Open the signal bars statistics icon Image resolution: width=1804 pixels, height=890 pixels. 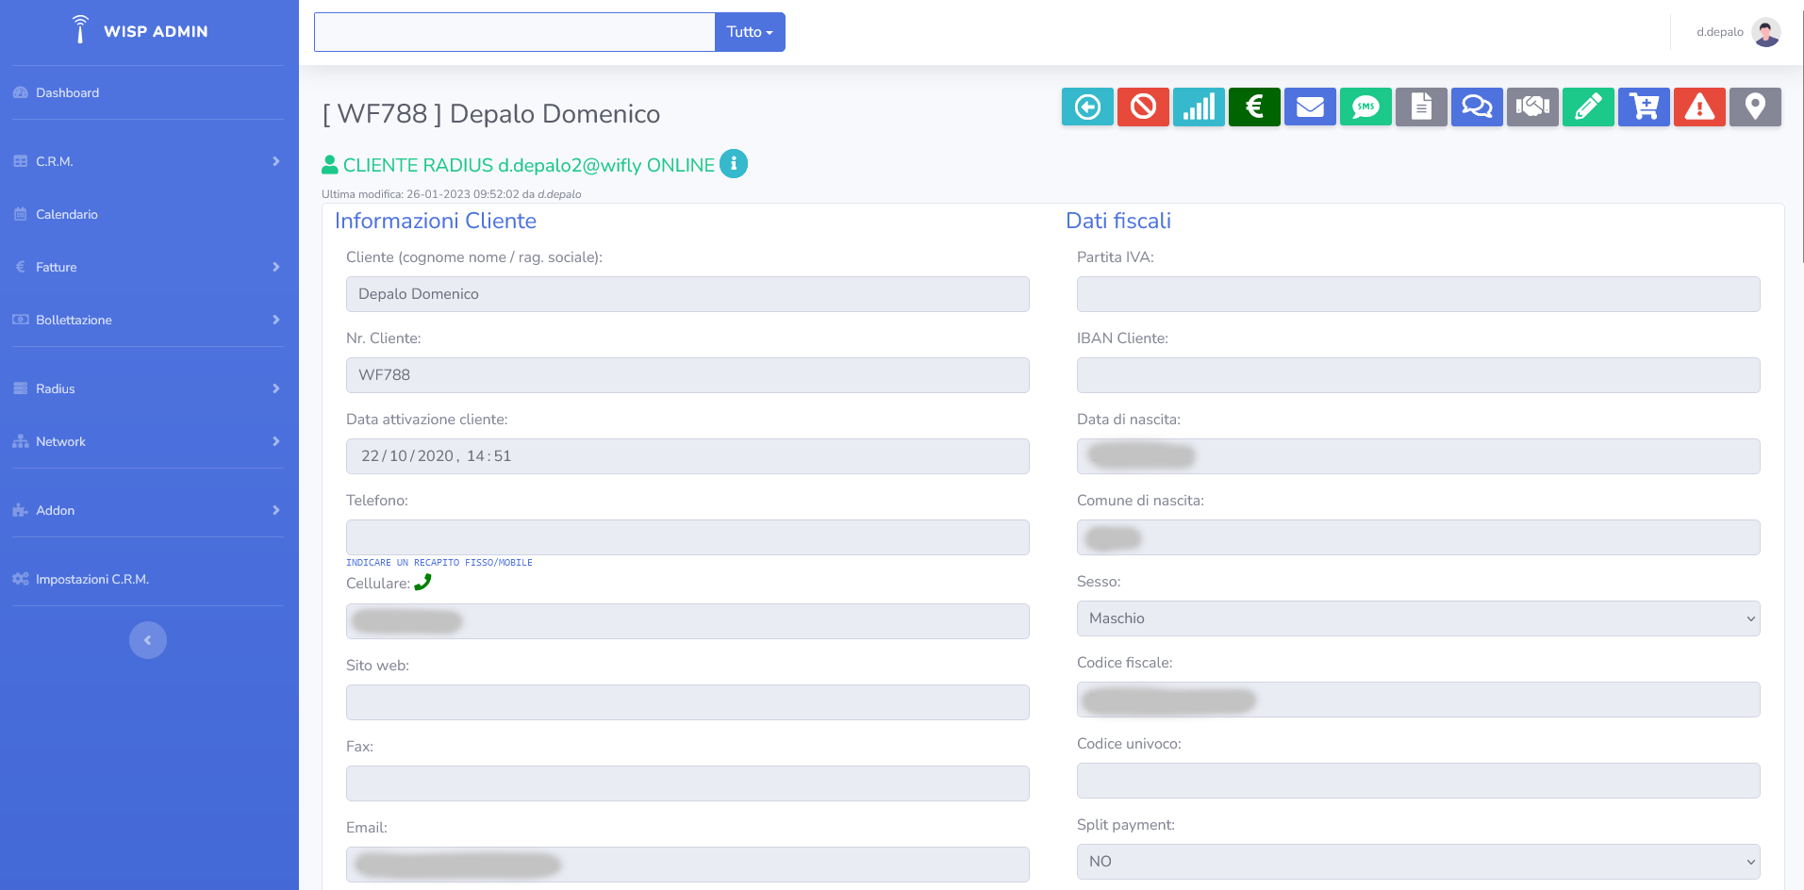tap(1199, 107)
